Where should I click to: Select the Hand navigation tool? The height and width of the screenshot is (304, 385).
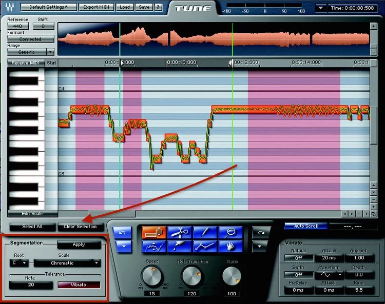click(230, 247)
